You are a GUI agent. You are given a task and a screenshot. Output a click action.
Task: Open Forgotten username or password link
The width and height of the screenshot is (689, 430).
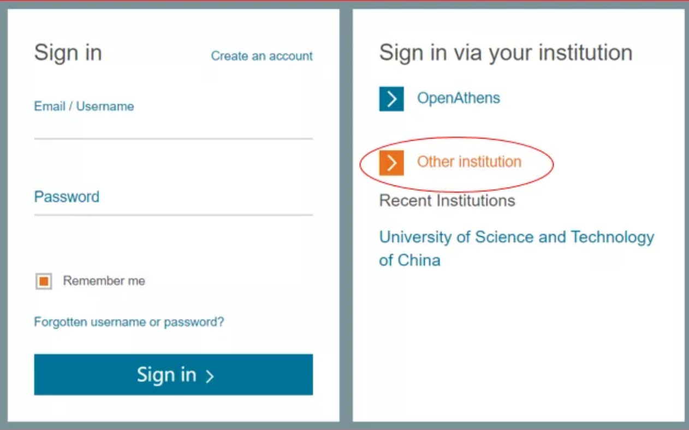point(129,322)
